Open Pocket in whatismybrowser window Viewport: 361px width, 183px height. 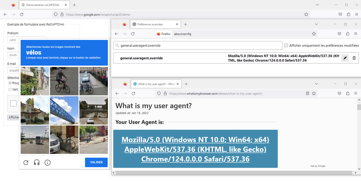(x=339, y=94)
